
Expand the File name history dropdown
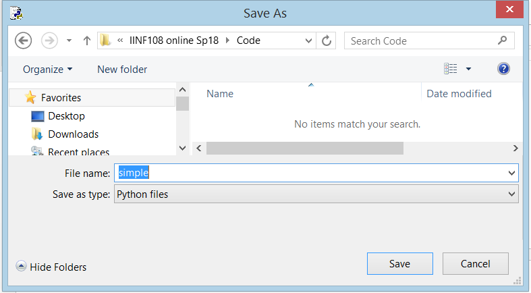click(x=511, y=173)
